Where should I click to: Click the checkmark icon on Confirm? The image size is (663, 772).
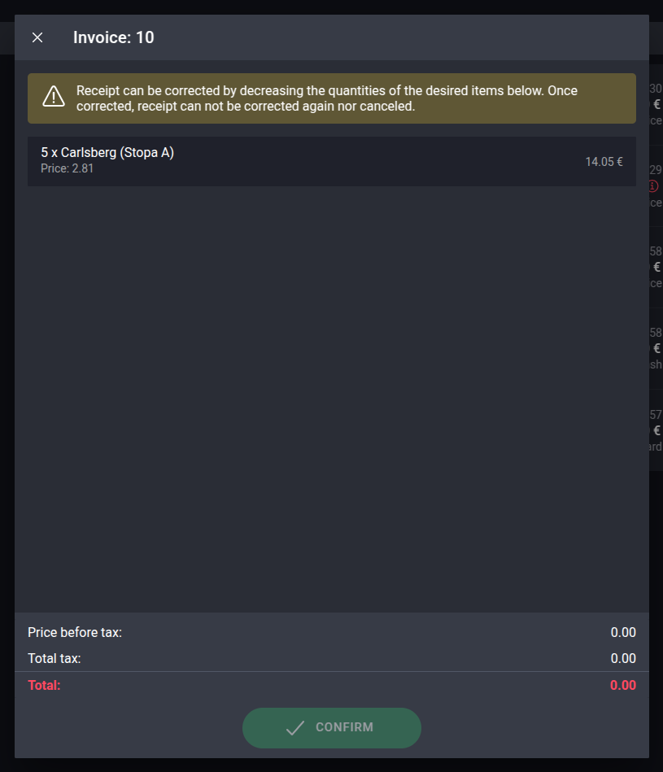point(295,728)
